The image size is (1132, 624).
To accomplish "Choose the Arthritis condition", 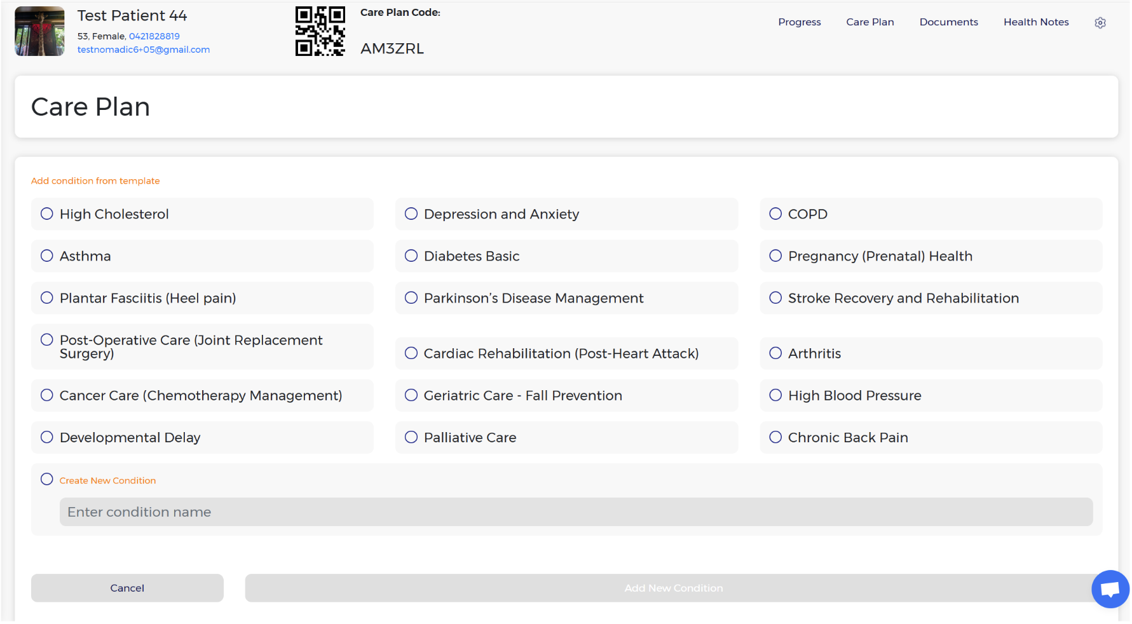I will [775, 353].
